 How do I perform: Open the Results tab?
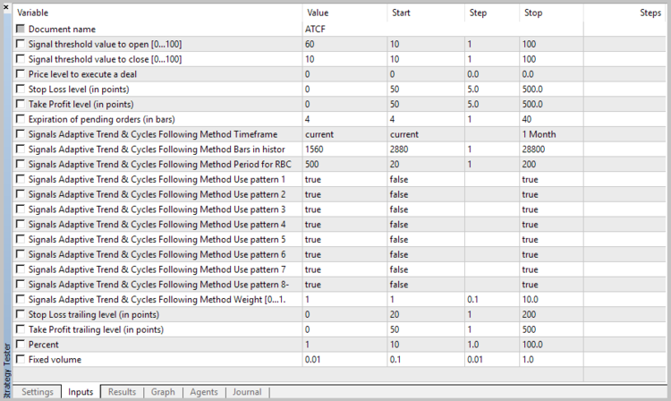pyautogui.click(x=122, y=392)
